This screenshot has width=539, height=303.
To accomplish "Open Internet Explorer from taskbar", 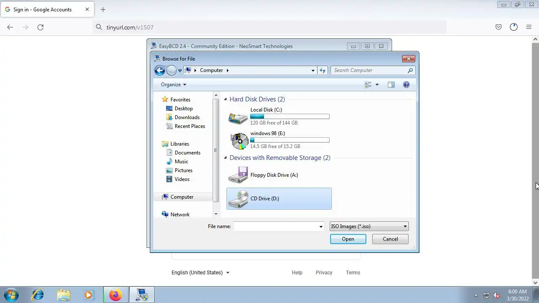I will [x=38, y=295].
